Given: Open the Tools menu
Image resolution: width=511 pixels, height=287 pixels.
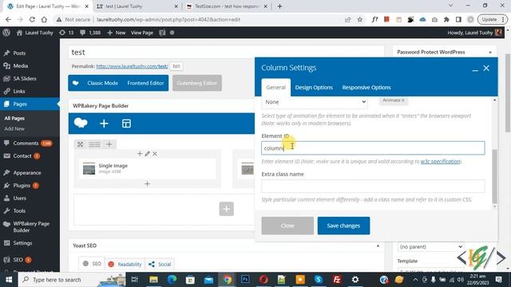Looking at the screenshot, I should [x=19, y=210].
